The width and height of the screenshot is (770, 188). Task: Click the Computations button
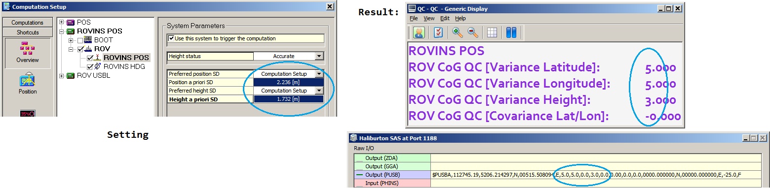tap(27, 23)
